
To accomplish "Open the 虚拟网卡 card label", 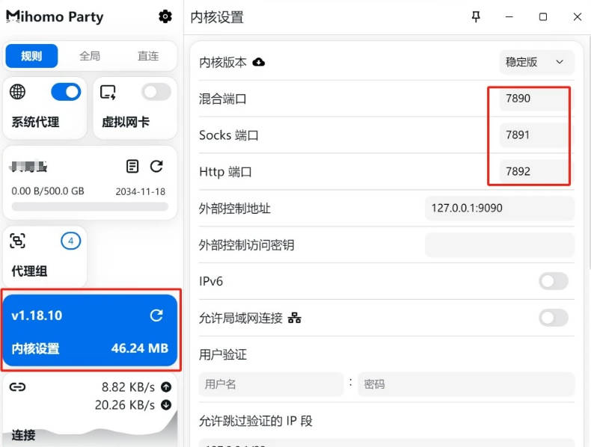I will [126, 122].
